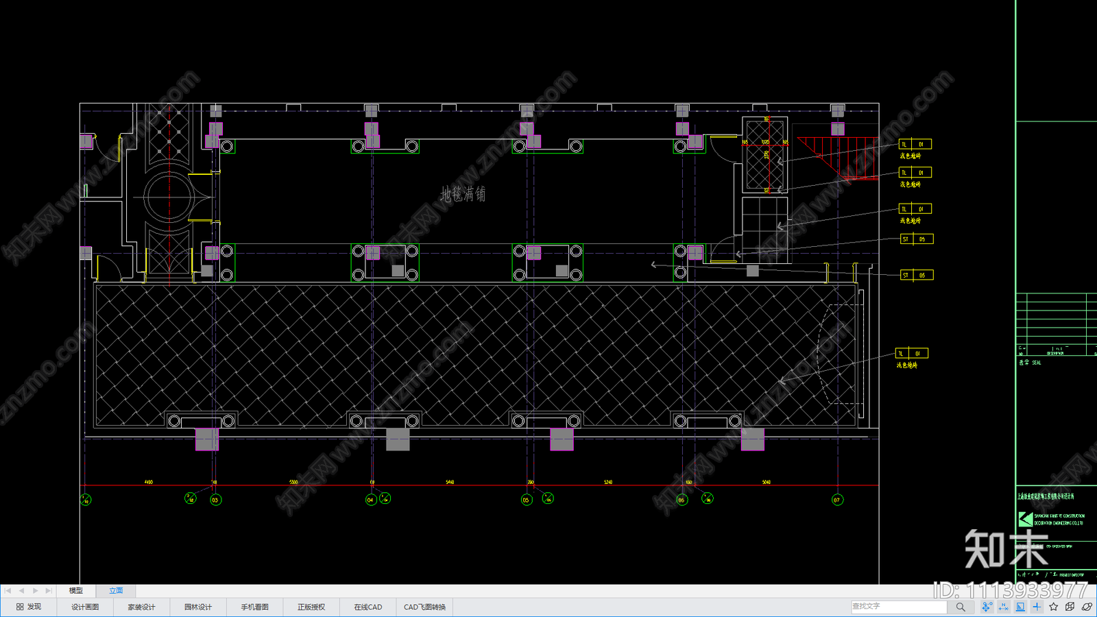Click the dimension measure icon

(x=1004, y=607)
